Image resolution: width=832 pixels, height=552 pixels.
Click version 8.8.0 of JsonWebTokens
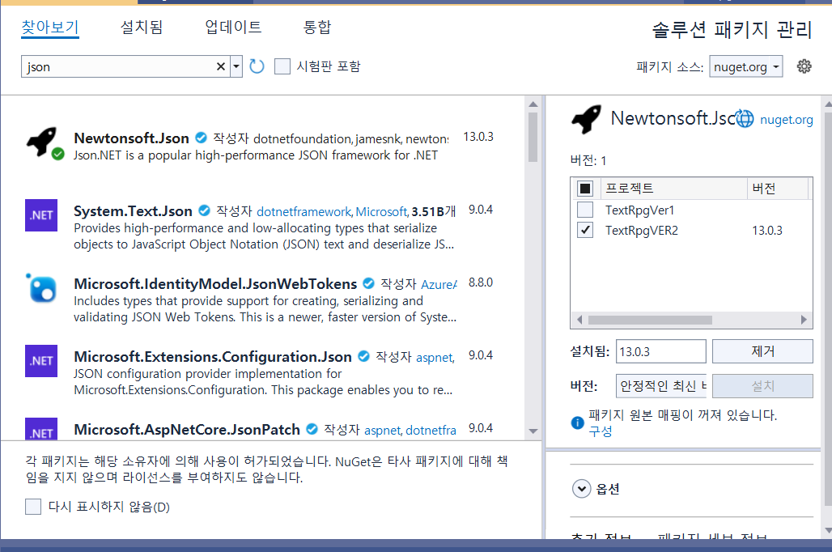coord(480,282)
